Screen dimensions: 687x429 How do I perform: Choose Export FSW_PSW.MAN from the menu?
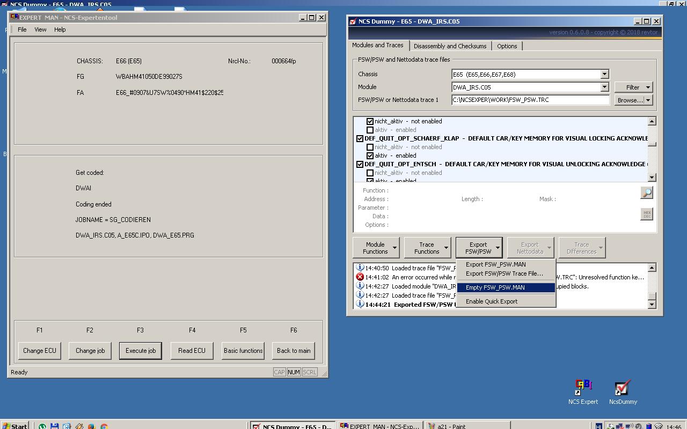pyautogui.click(x=506, y=264)
